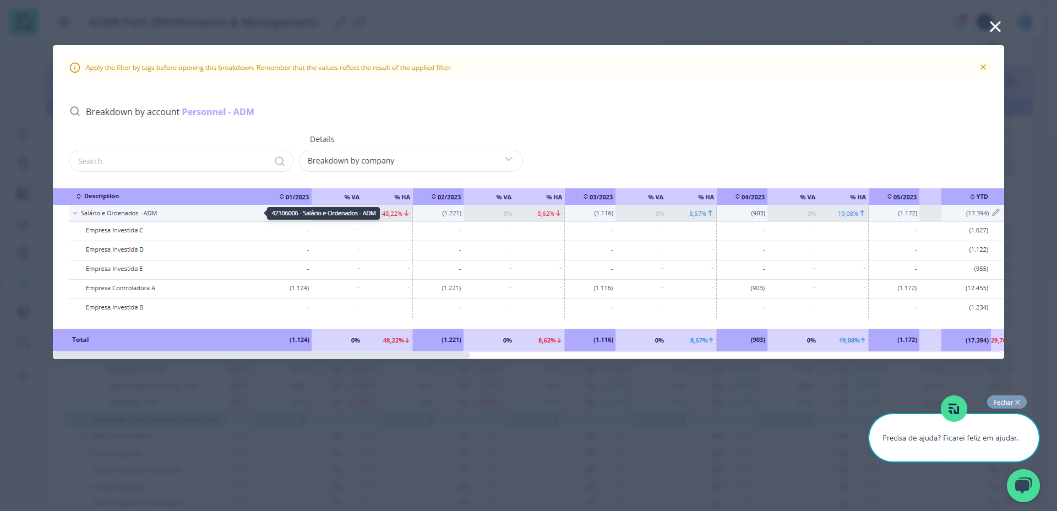Click the horizontal scrollbar under the table
Screen dimensions: 1057x511
[261, 355]
